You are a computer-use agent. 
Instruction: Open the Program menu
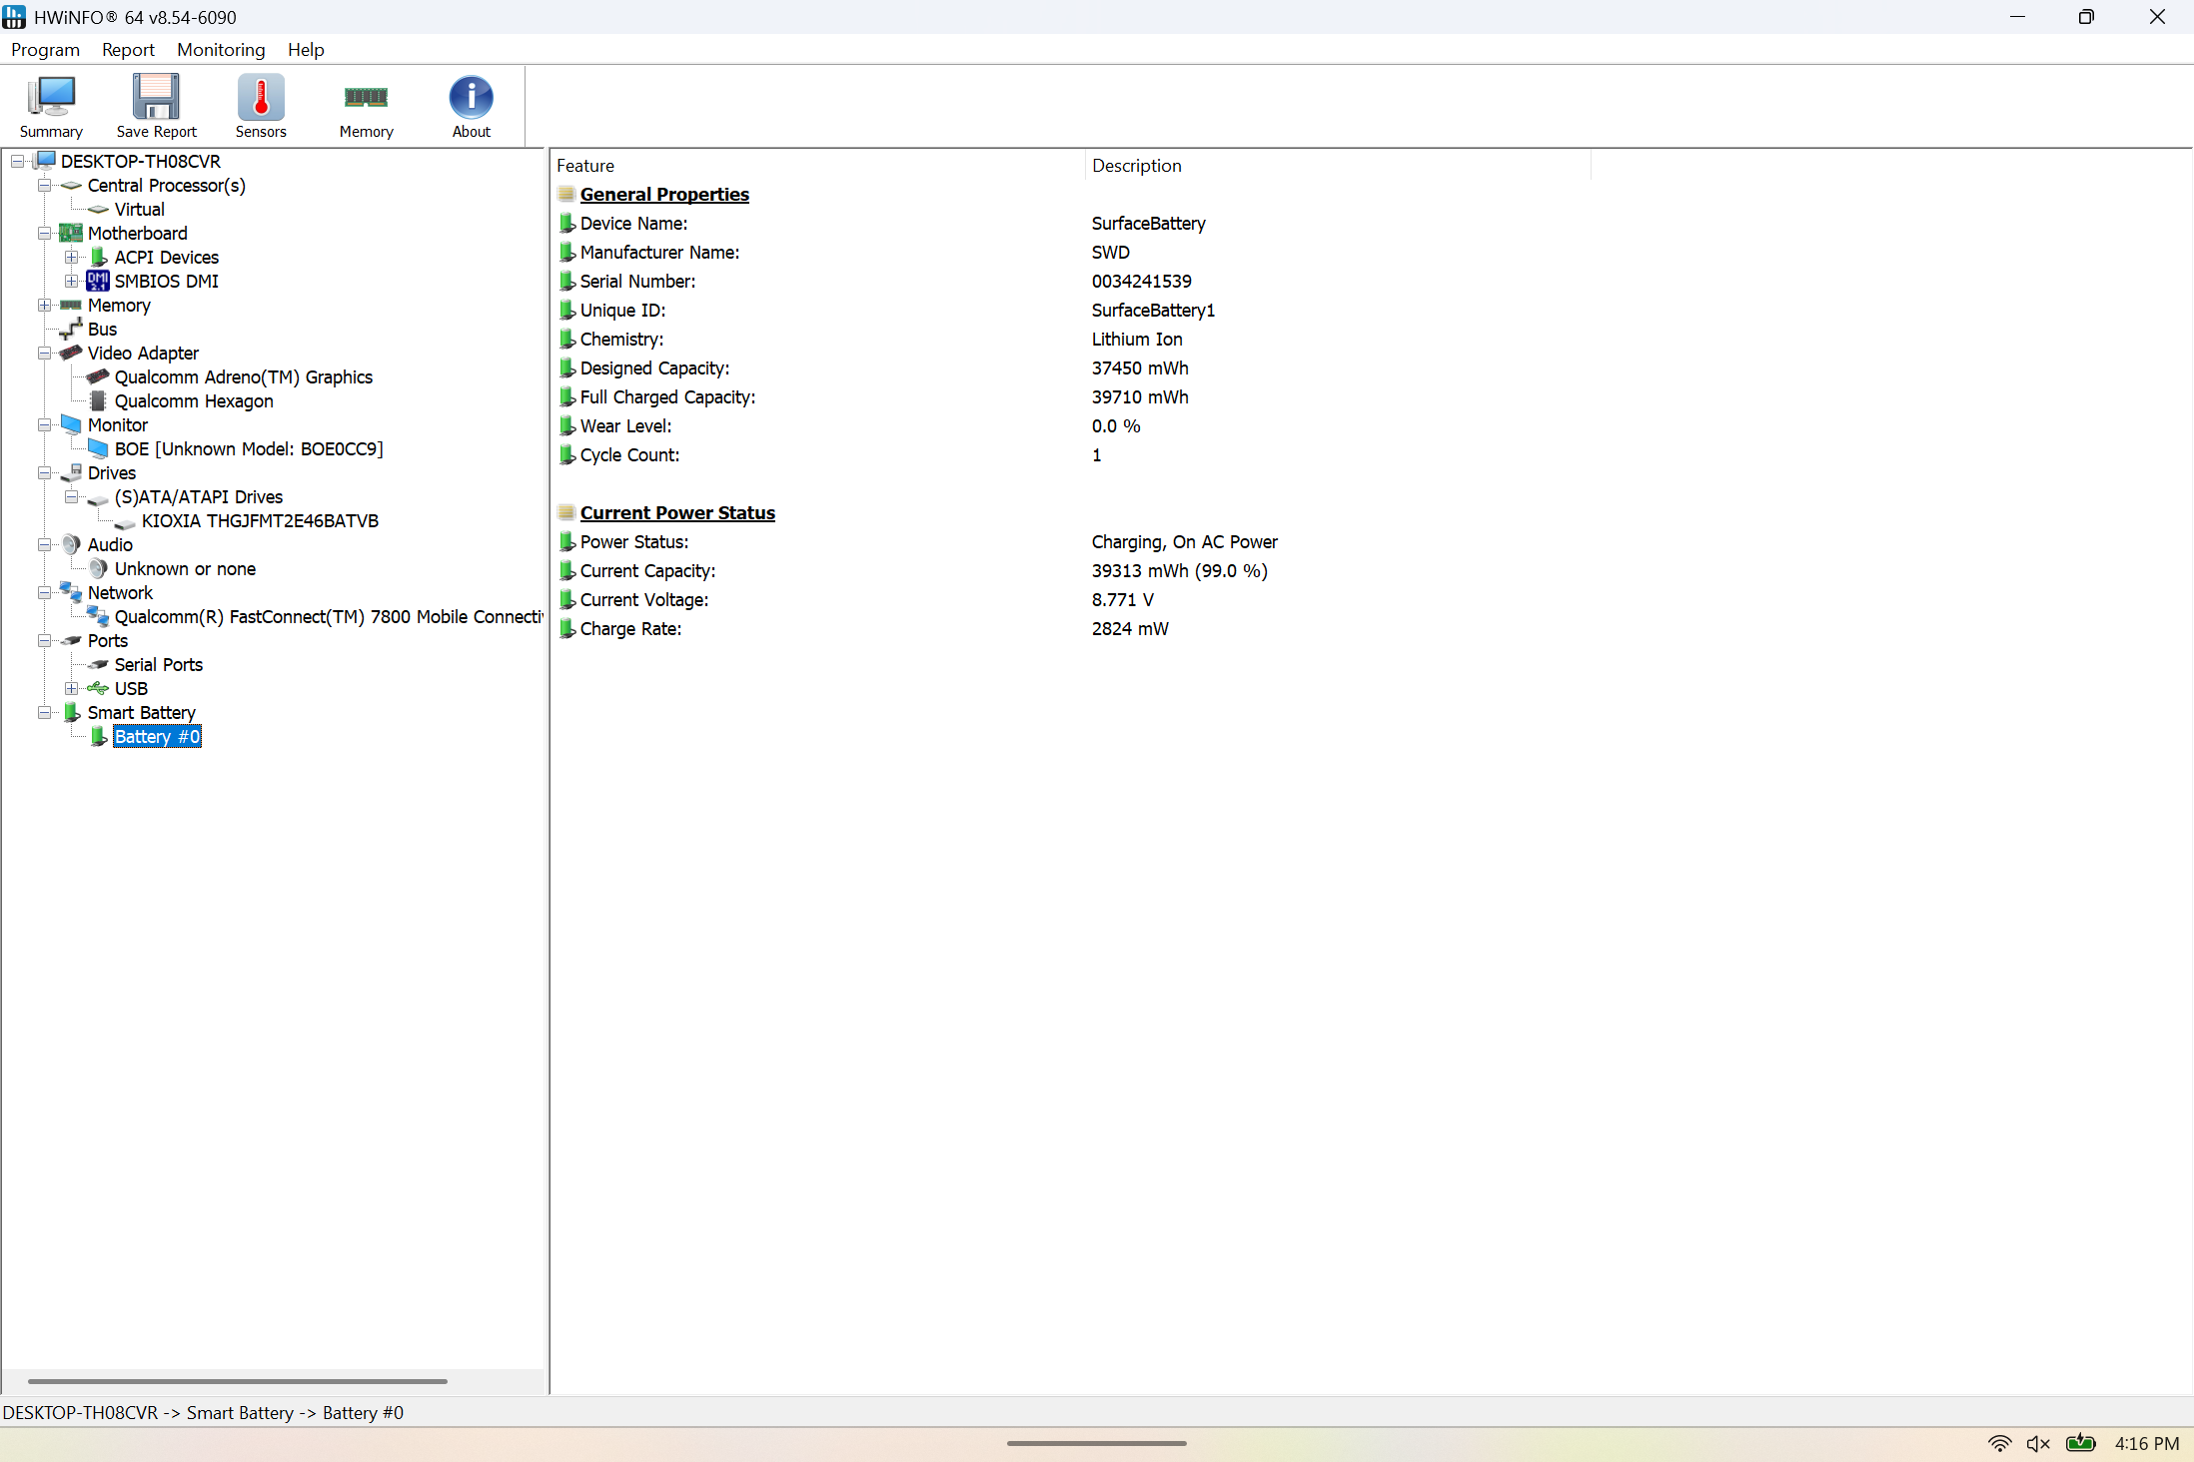[x=45, y=50]
